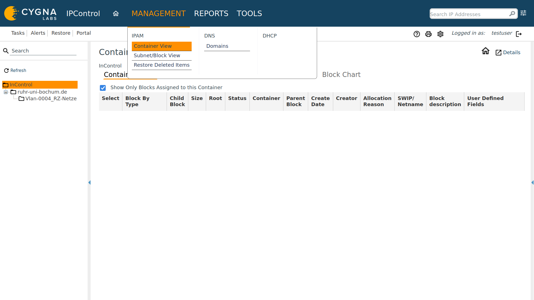Select Vlan-0004_RZ-Netze in the tree
The height and width of the screenshot is (300, 534).
click(x=51, y=99)
